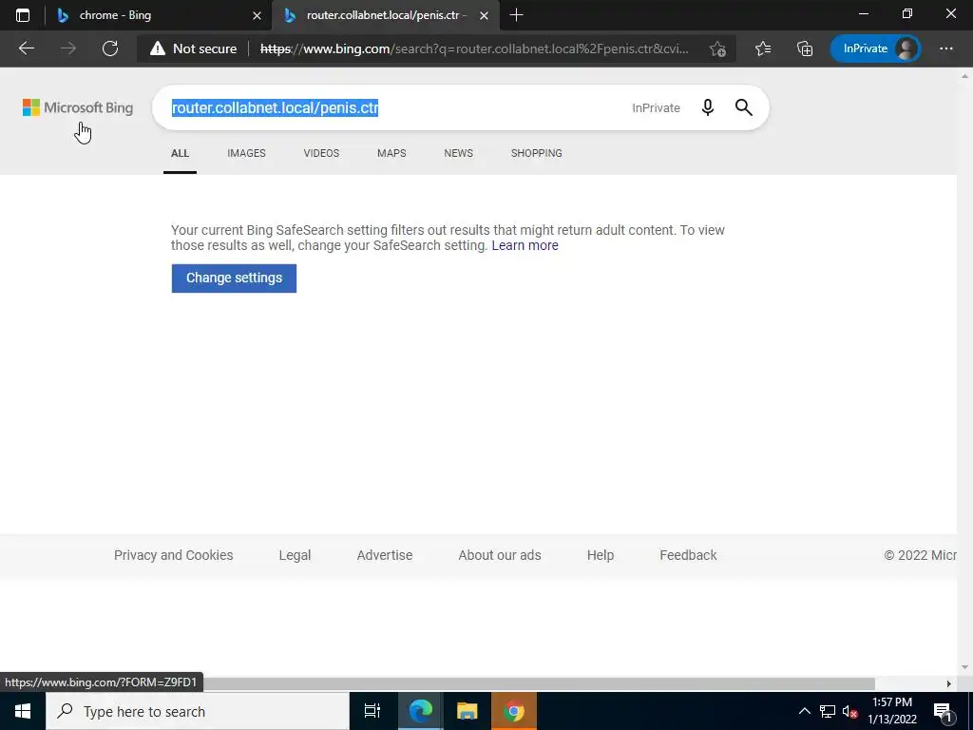Go back to the previous page
Viewport: 973px width, 730px height.
tap(26, 48)
